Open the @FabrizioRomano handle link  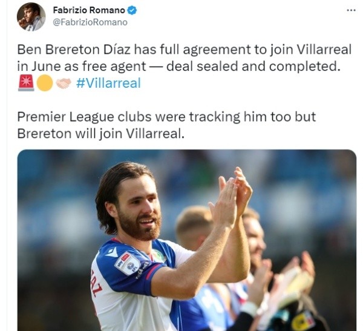tap(90, 22)
